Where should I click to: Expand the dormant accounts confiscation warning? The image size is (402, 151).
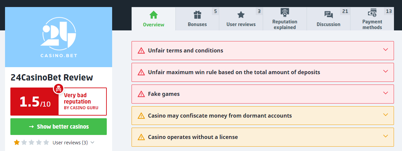263,116
